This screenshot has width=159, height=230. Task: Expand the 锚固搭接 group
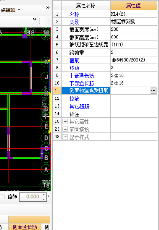pyautogui.click(x=65, y=129)
